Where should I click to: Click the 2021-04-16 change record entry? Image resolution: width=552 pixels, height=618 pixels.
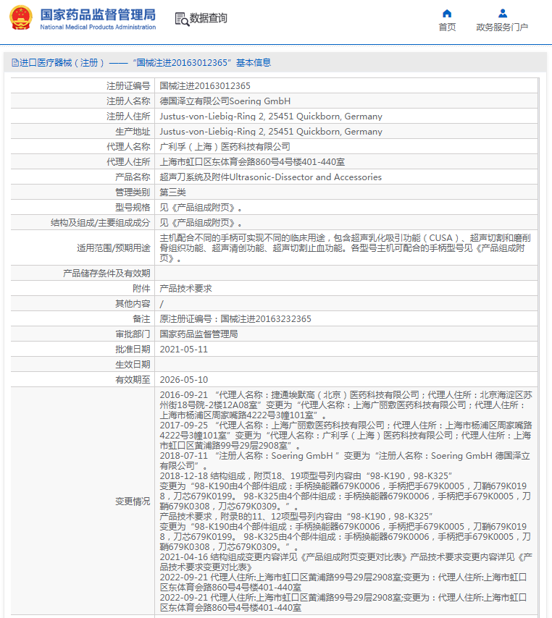click(346, 562)
